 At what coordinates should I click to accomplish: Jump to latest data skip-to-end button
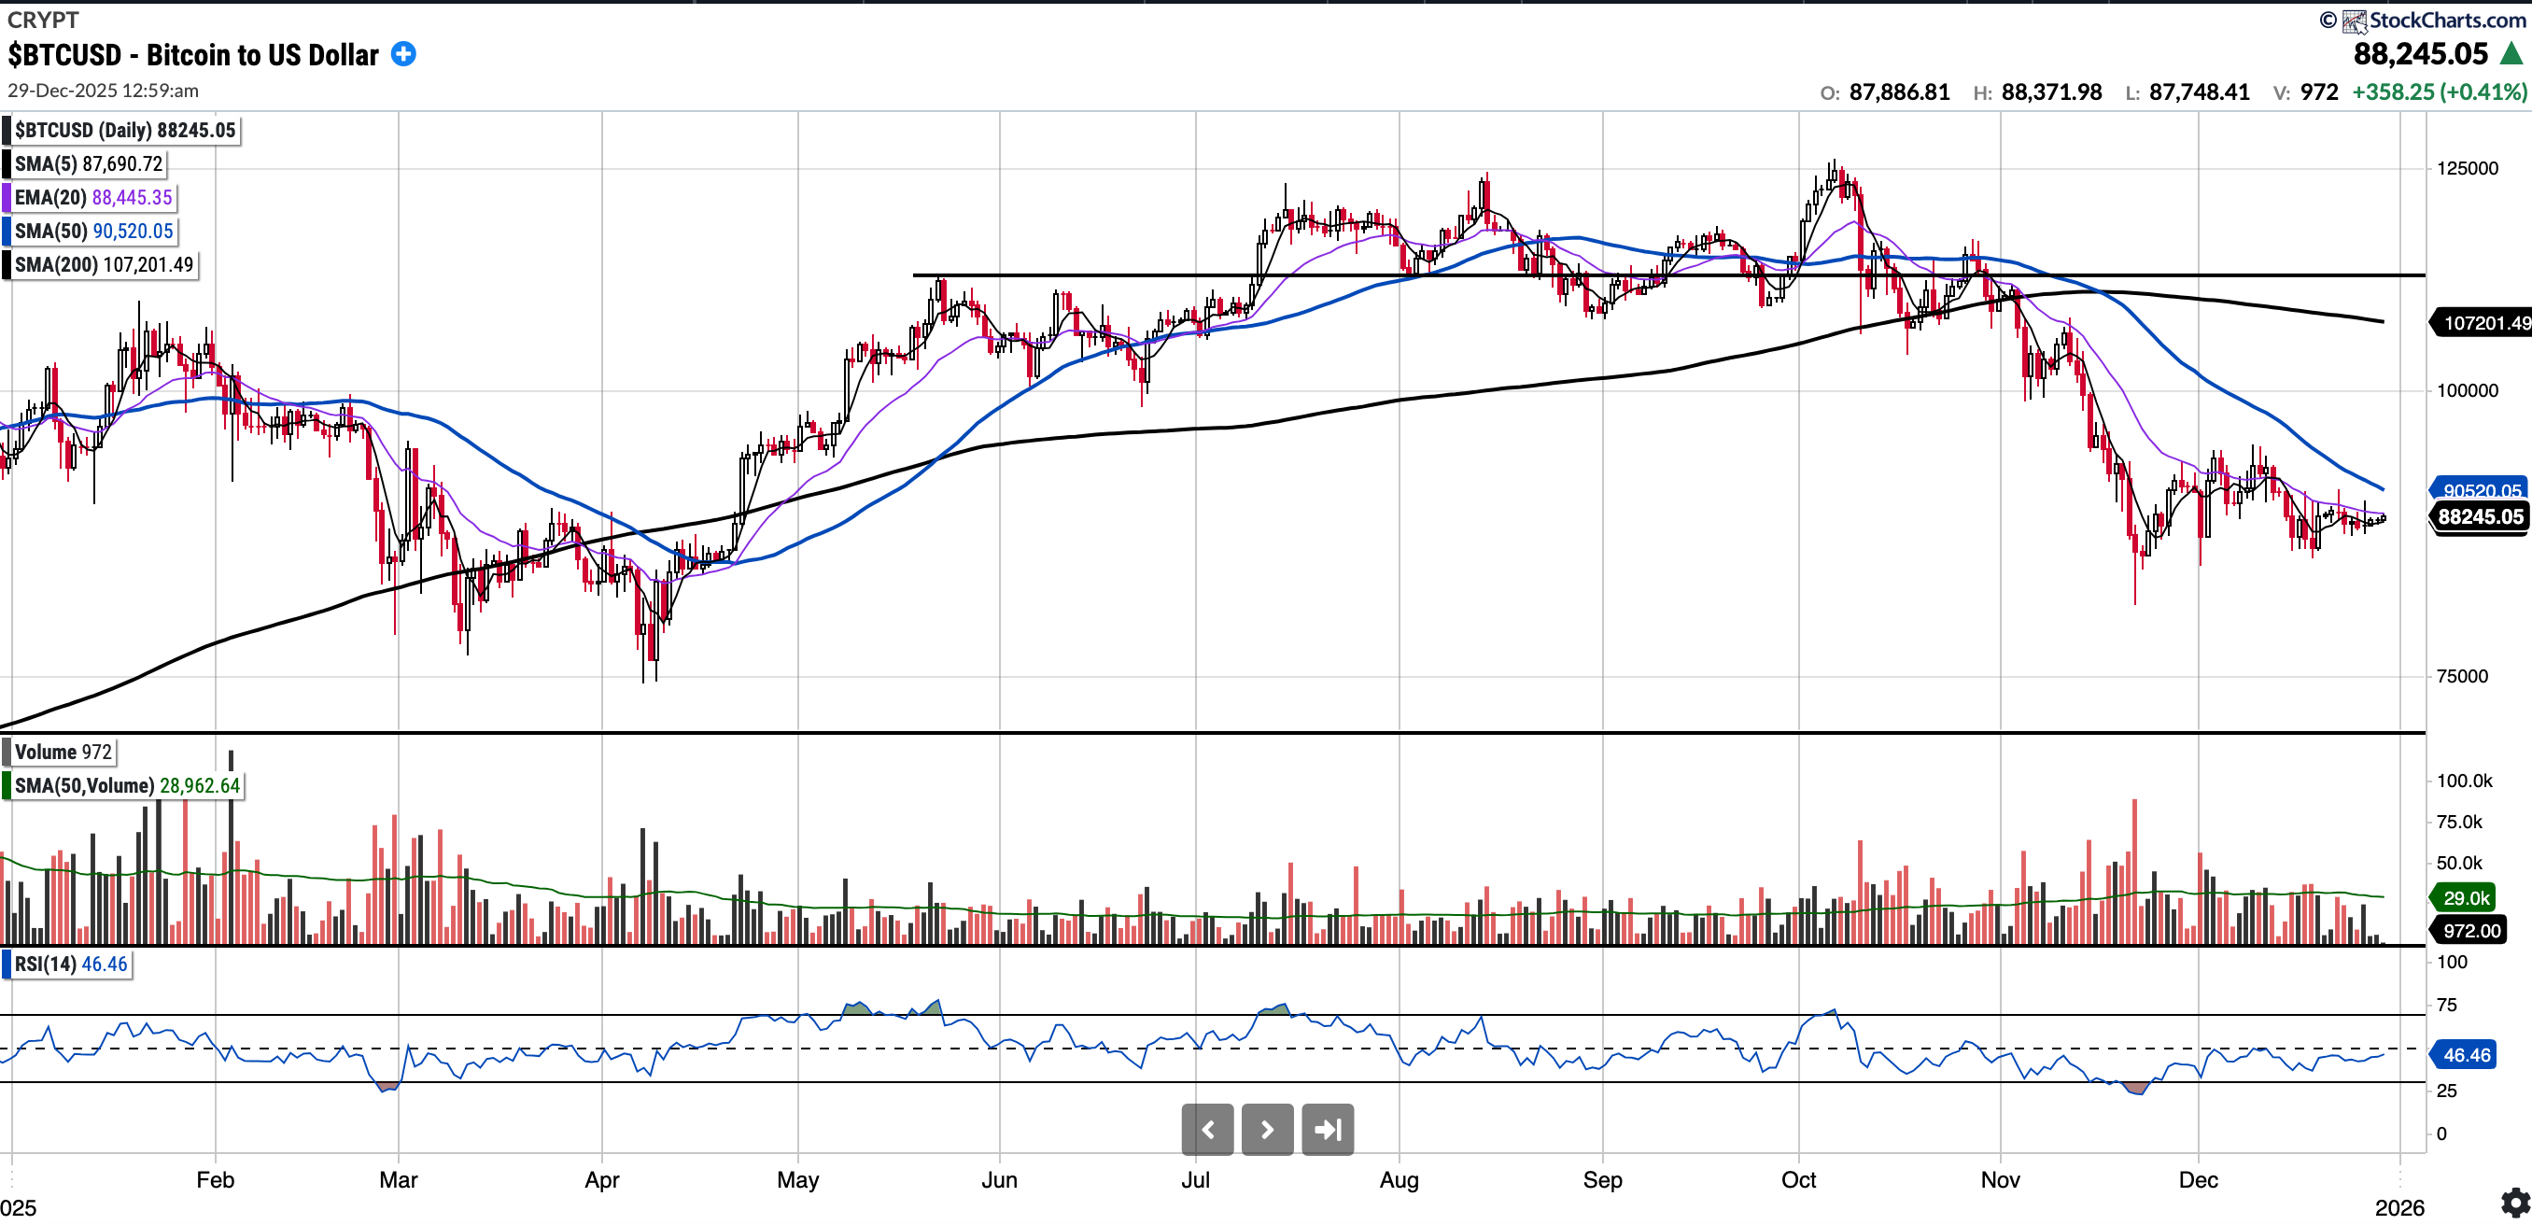(x=1327, y=1129)
